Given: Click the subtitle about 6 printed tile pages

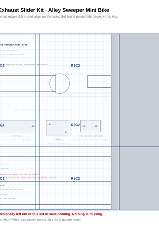Looking at the screenshot, I should click(59, 17).
